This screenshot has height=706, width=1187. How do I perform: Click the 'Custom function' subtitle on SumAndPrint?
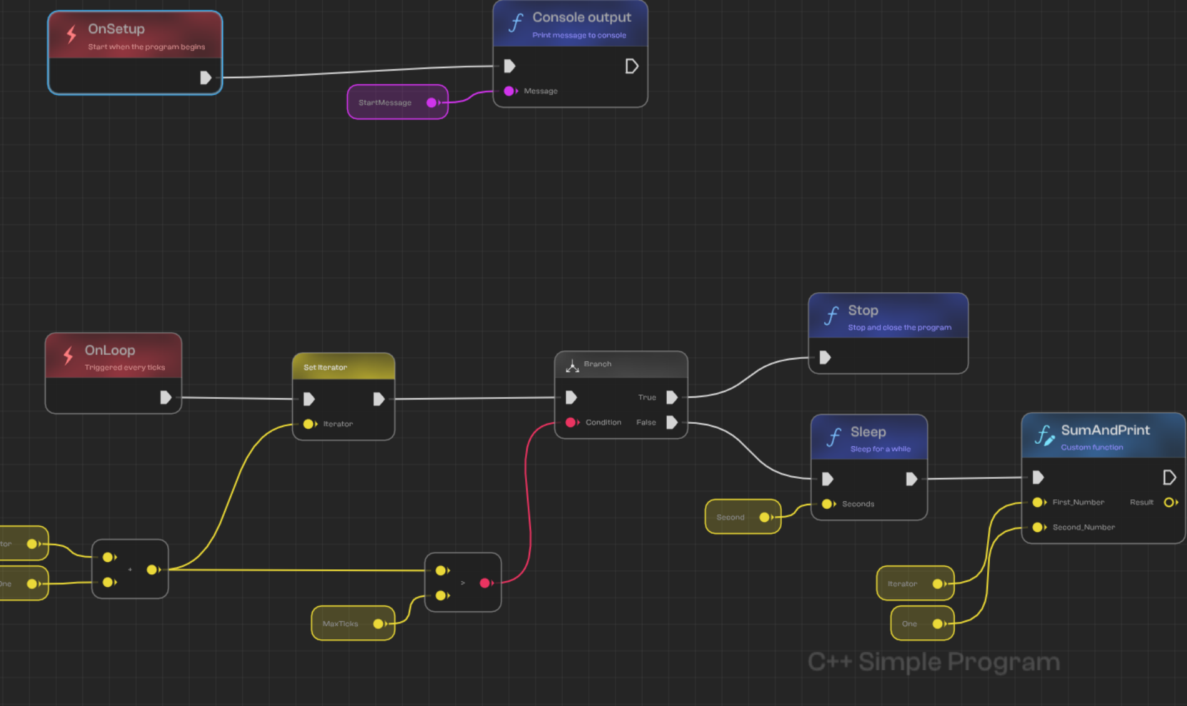(x=1091, y=447)
